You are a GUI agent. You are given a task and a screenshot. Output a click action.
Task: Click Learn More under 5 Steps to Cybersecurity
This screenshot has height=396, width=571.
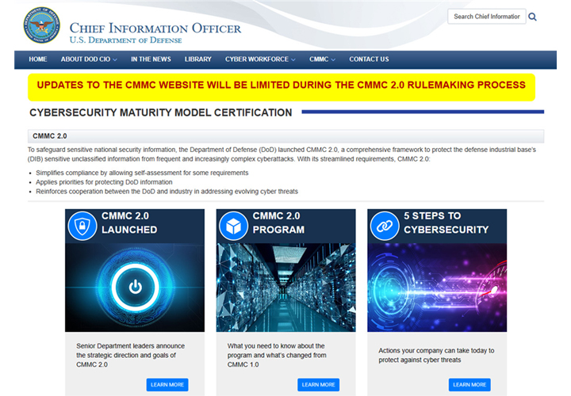coord(469,385)
